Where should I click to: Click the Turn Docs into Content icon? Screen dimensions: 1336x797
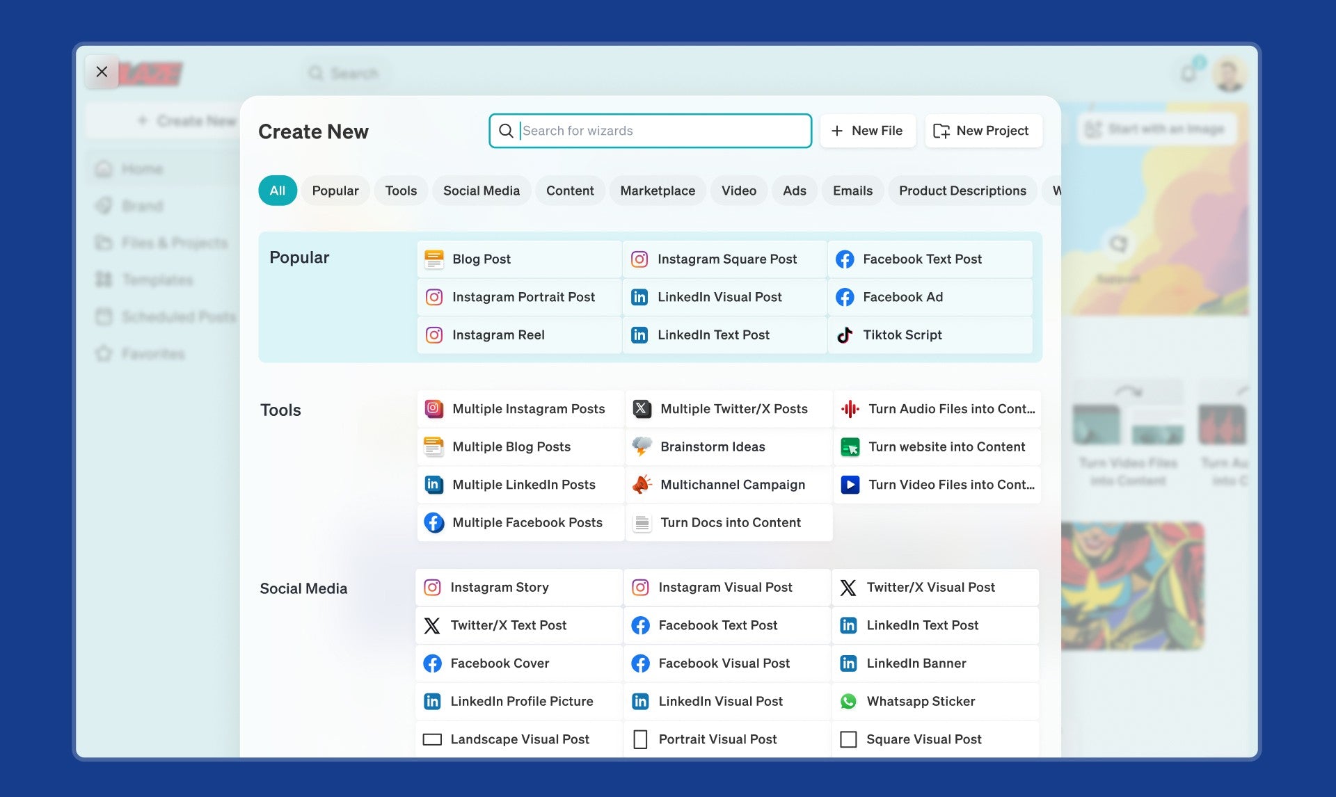642,523
